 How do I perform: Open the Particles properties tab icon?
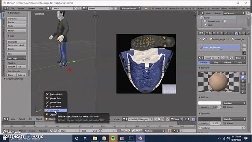(244, 33)
